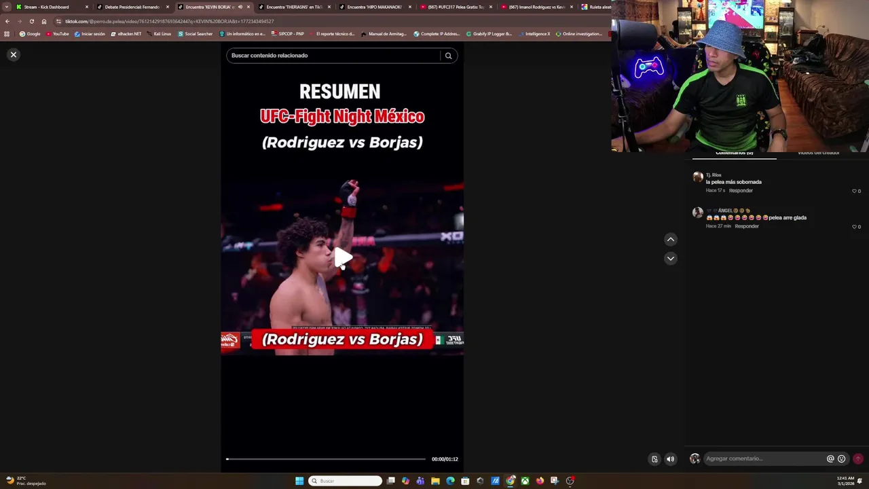Screen dimensions: 869x489
Task: Close the TikTok video viewer with X
Action: tap(13, 54)
